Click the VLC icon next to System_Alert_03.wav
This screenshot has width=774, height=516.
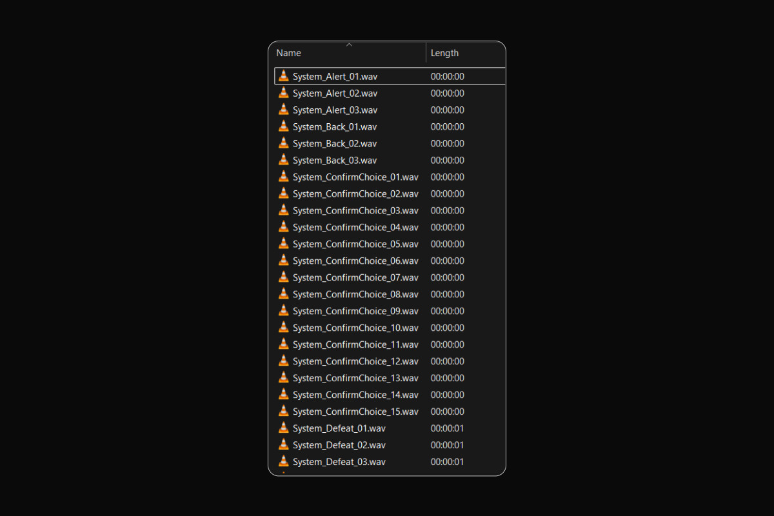click(283, 110)
